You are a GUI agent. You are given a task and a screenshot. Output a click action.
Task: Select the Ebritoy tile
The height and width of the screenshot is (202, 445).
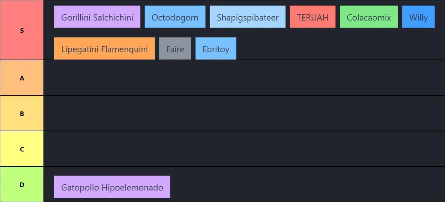click(216, 48)
